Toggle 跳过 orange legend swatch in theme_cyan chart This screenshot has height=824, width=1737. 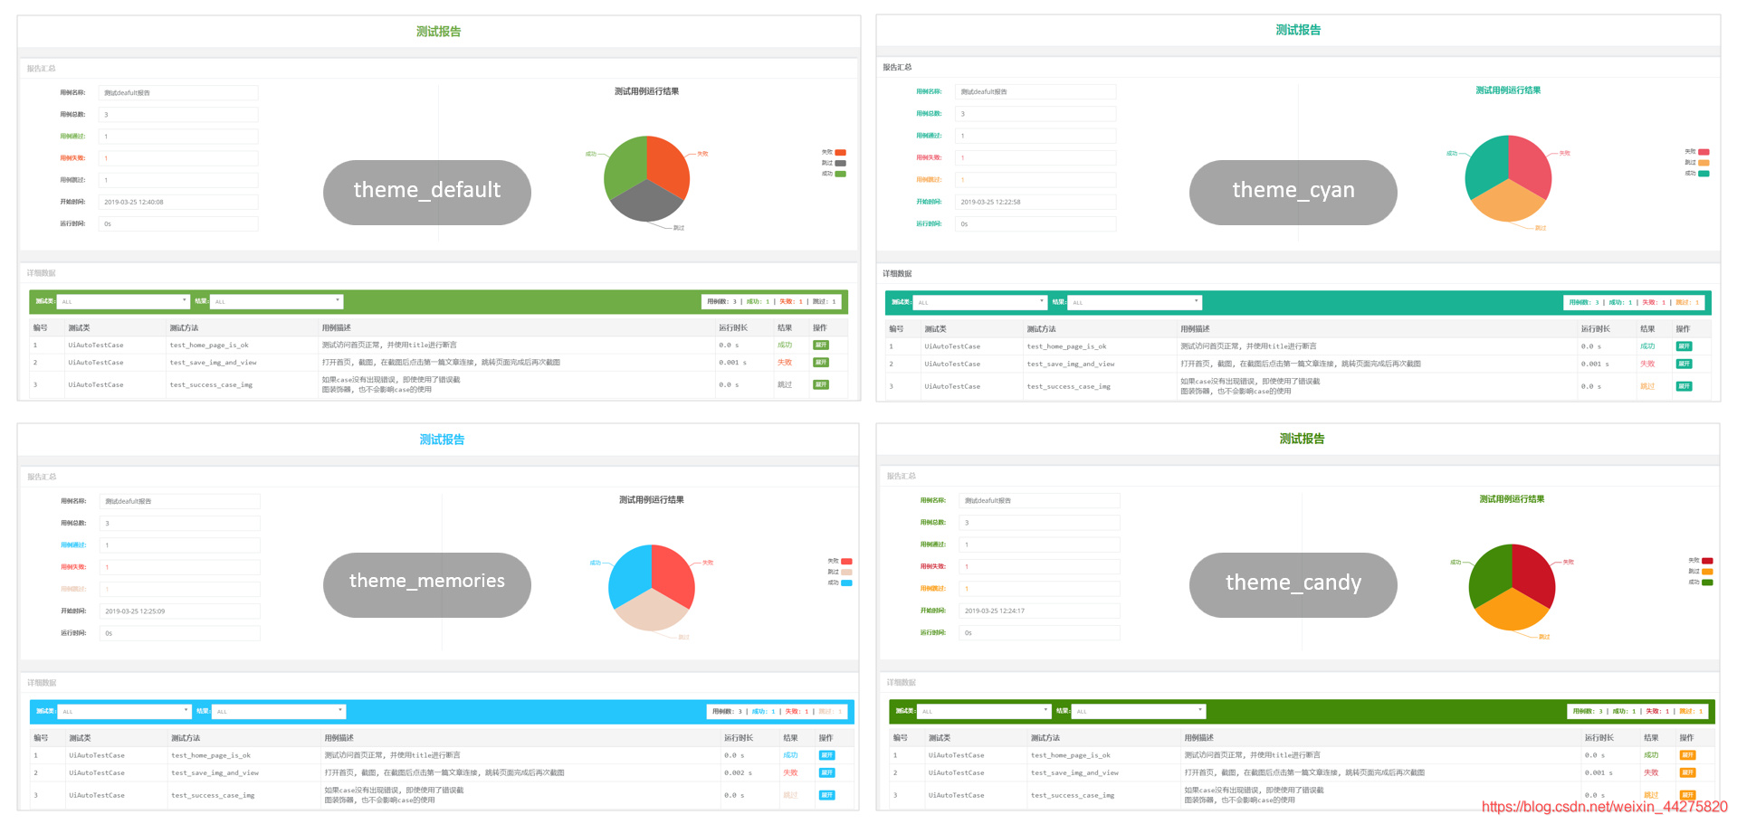pyautogui.click(x=1704, y=163)
